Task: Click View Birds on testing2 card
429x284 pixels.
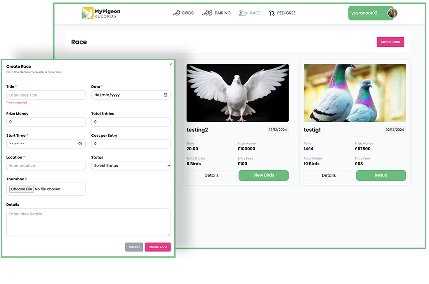Action: pyautogui.click(x=264, y=175)
